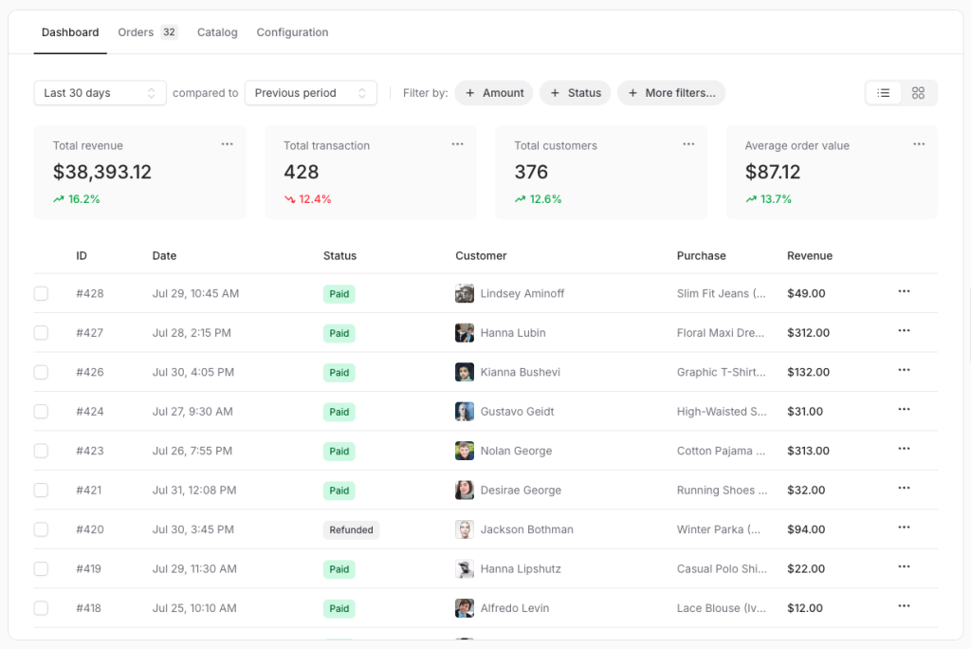Screen dimensions: 971x649
Task: Open the Configuration tab
Action: point(292,31)
